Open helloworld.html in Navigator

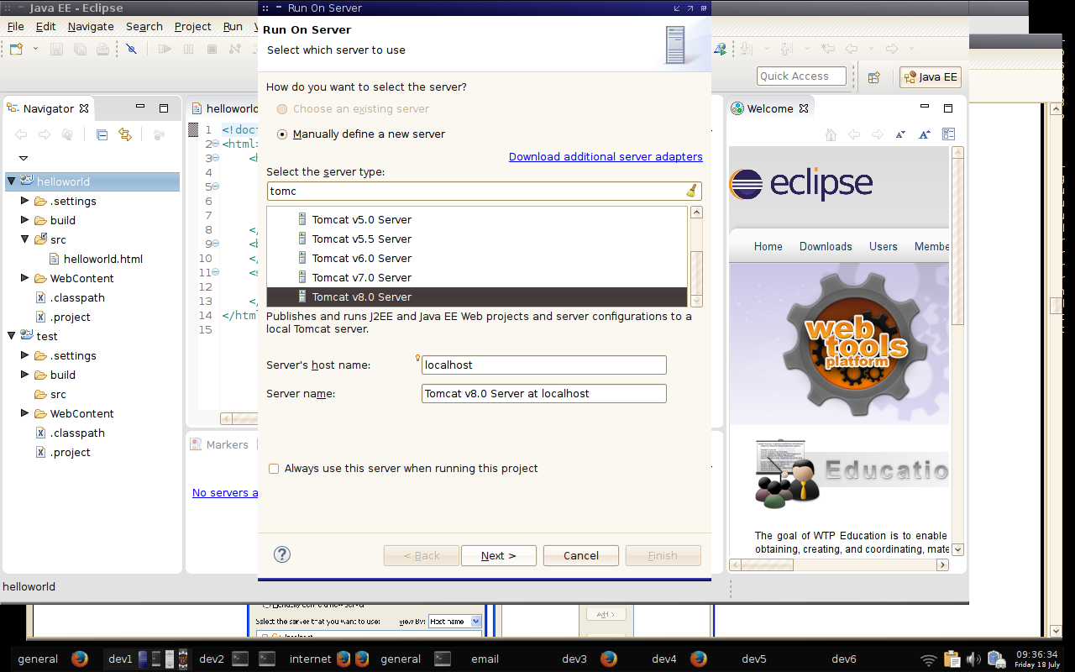[96, 259]
